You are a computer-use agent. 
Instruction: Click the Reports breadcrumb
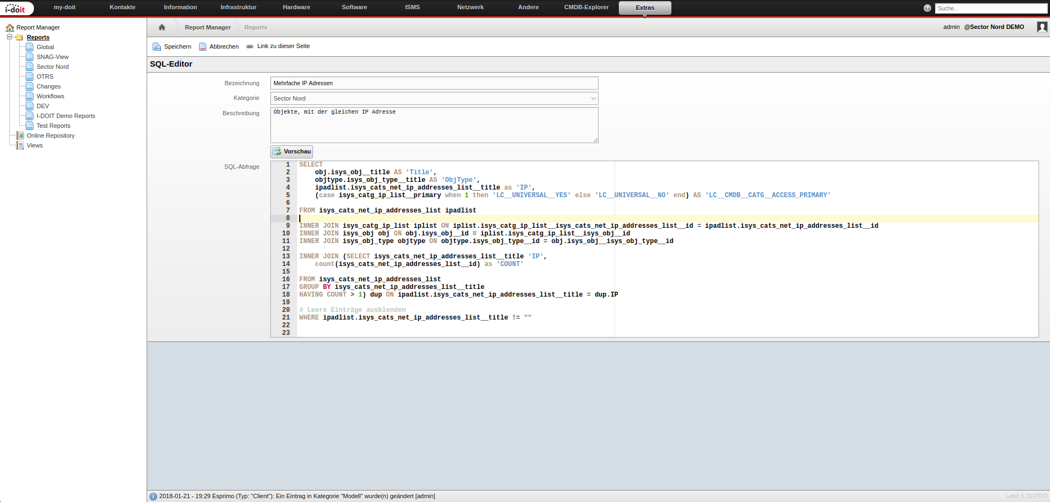click(x=256, y=27)
